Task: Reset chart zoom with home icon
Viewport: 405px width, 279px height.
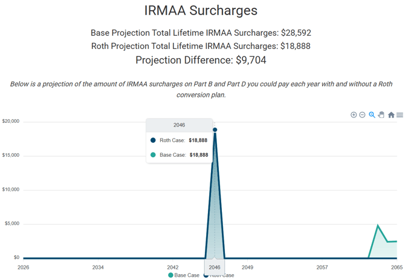Action: click(x=391, y=115)
